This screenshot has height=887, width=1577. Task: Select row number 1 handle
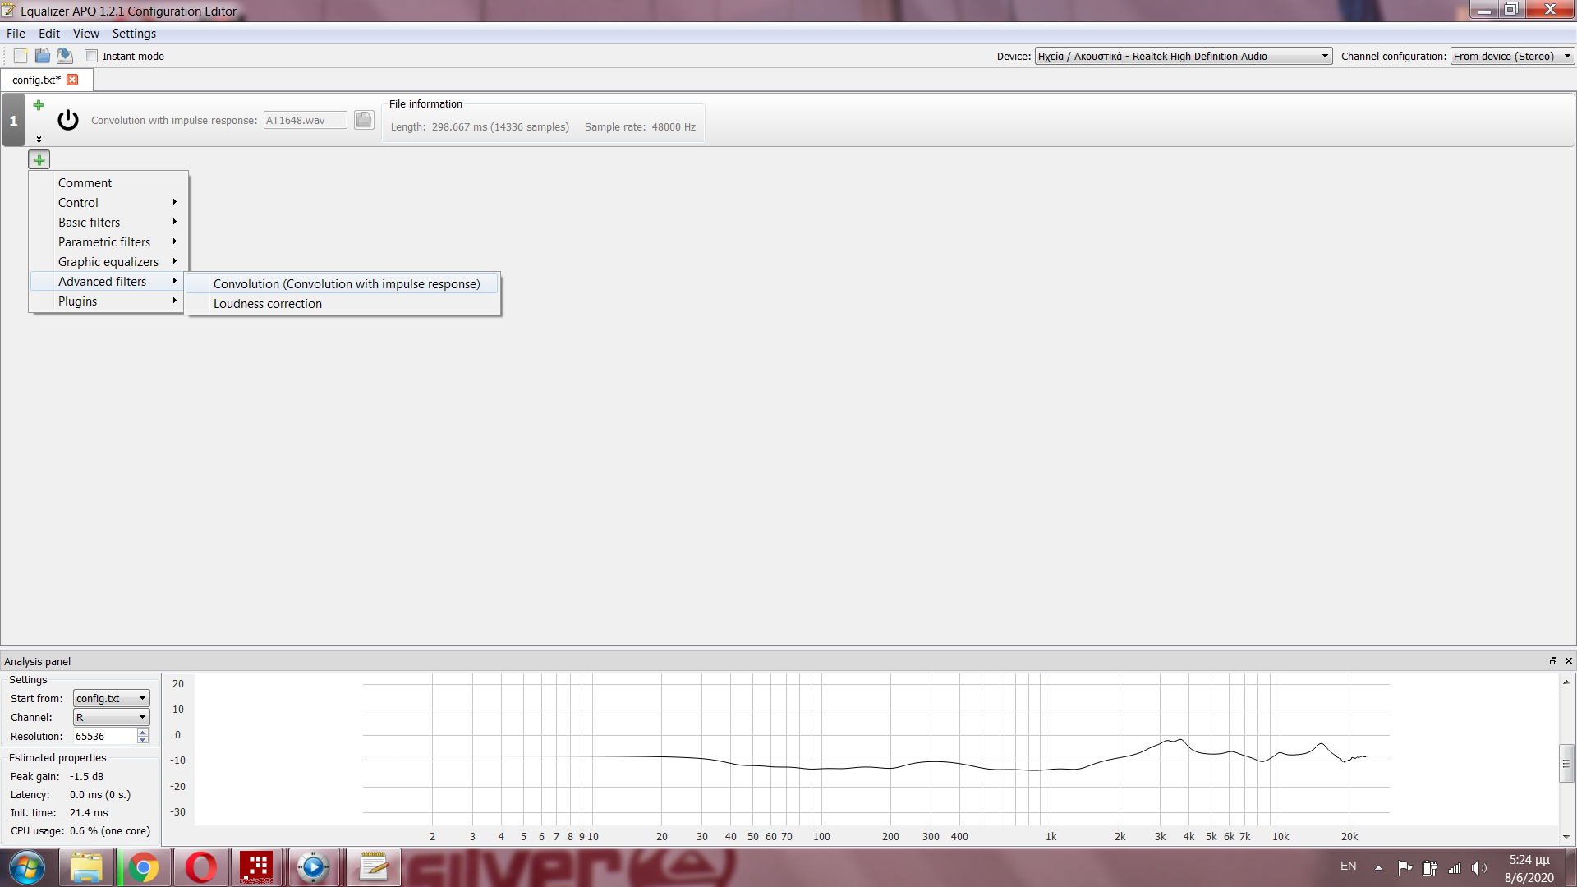click(x=13, y=120)
